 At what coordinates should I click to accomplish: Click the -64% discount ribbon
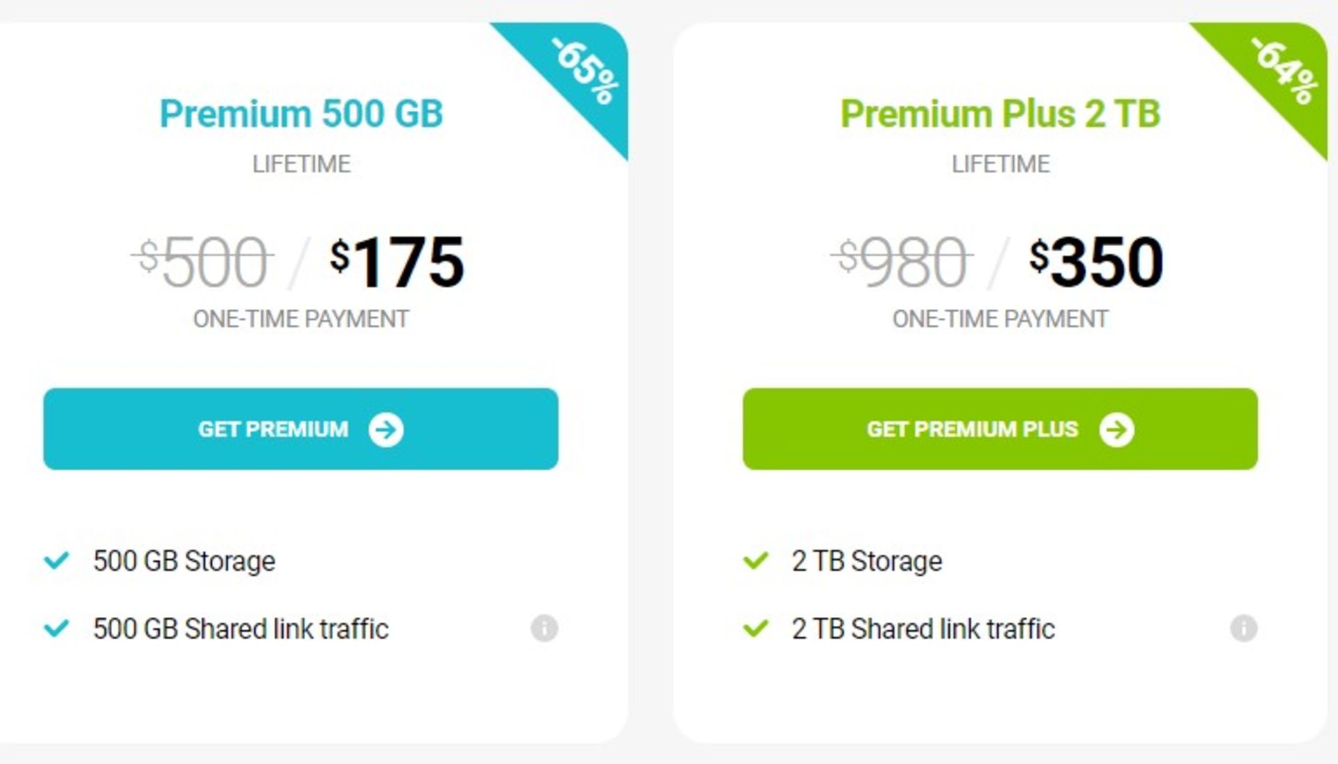(x=1284, y=71)
